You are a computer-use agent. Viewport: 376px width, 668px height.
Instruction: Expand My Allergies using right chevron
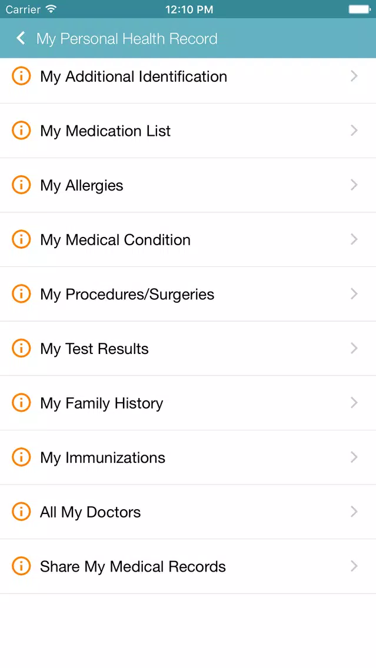(354, 185)
